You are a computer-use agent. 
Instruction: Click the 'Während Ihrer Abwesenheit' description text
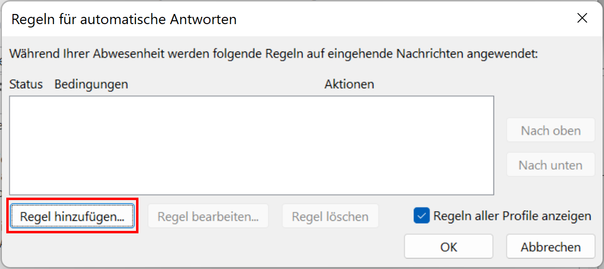click(x=274, y=53)
